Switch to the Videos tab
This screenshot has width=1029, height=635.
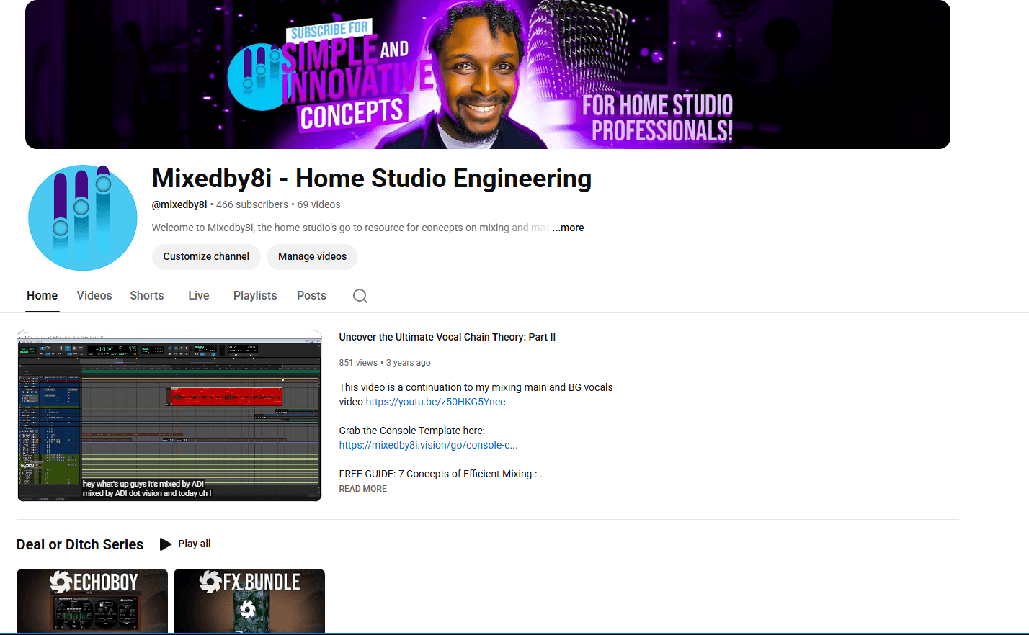pos(94,296)
